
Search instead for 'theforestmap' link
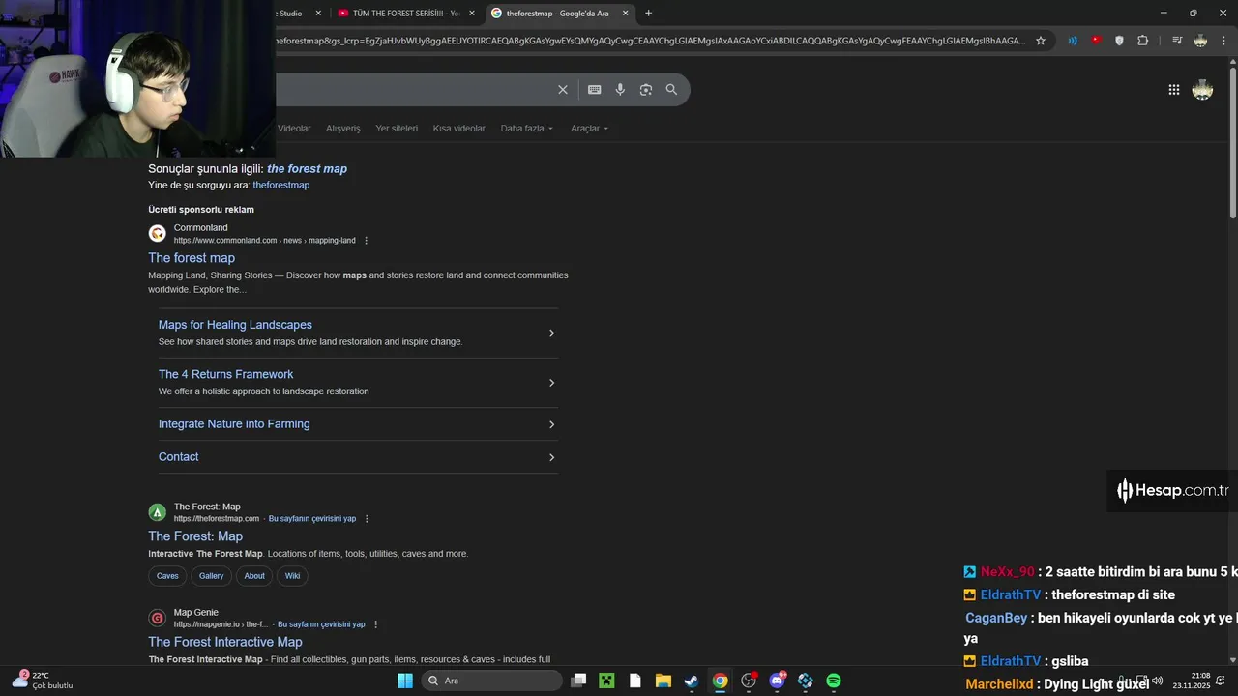tap(281, 186)
